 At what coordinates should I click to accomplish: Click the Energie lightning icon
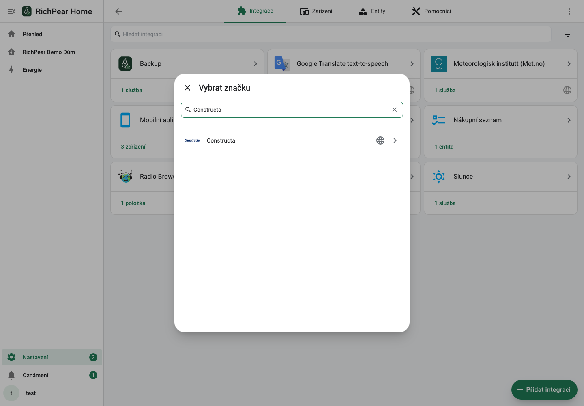click(11, 70)
